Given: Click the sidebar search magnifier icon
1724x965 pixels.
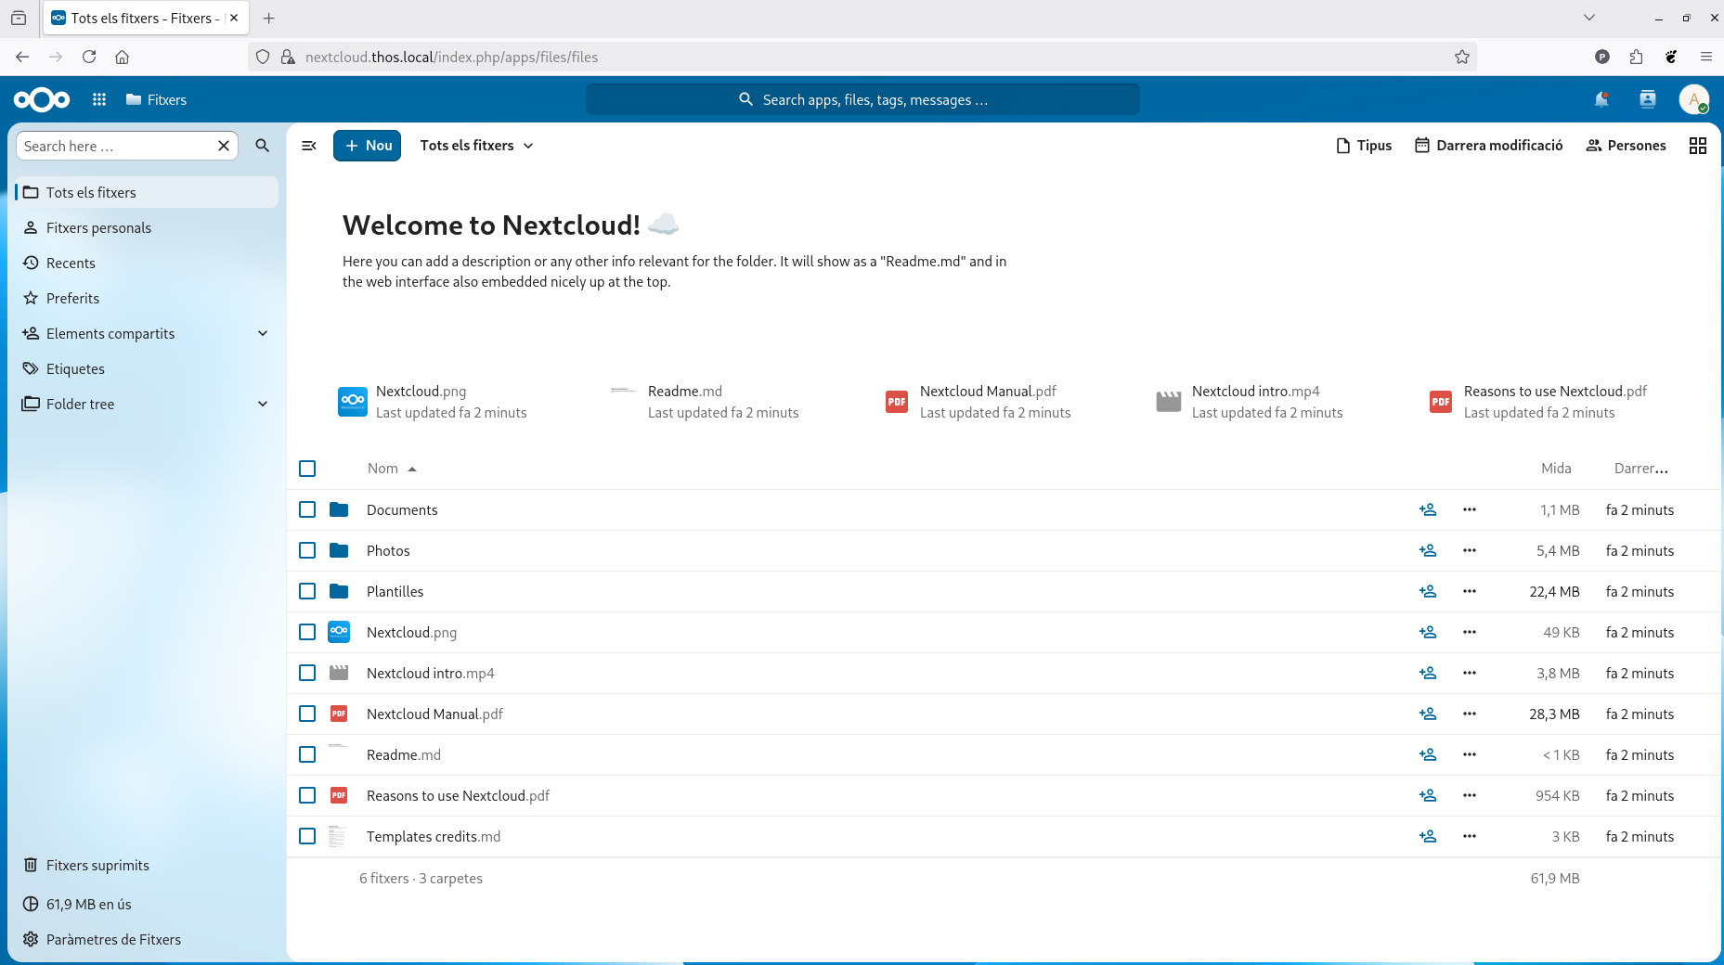Looking at the screenshot, I should point(263,146).
